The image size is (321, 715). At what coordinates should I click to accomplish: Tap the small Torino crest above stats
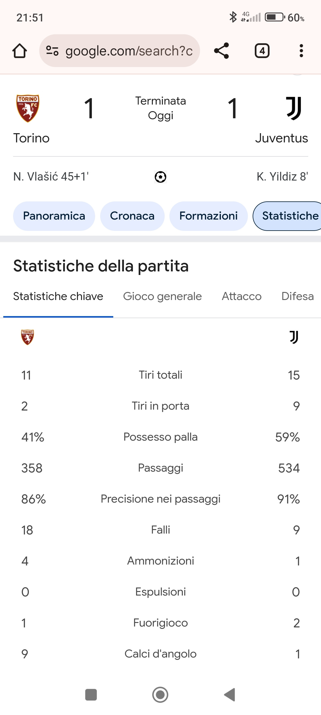click(27, 337)
